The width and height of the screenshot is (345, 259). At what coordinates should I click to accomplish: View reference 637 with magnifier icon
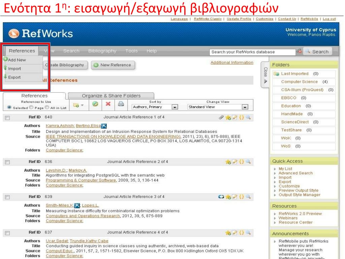coord(248,232)
